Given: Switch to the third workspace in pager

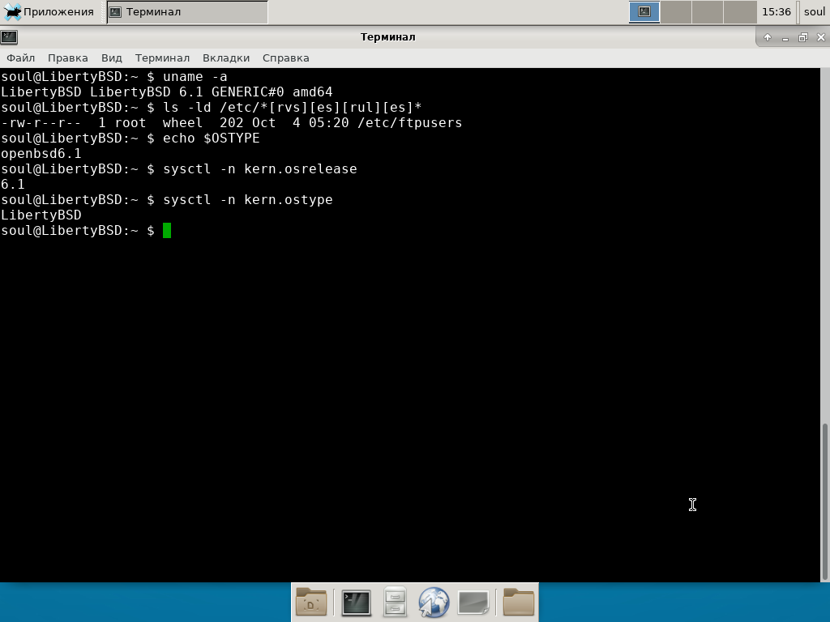Looking at the screenshot, I should [x=708, y=11].
